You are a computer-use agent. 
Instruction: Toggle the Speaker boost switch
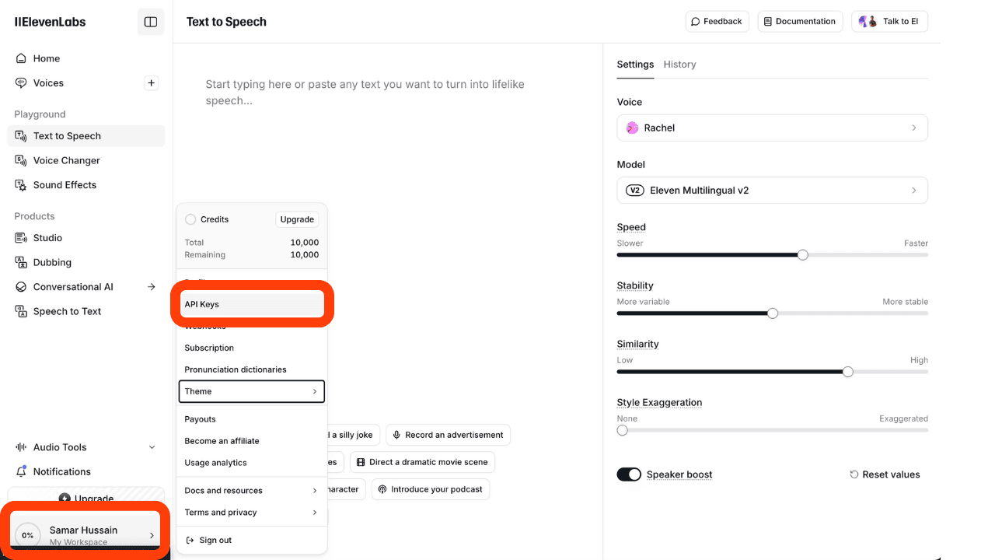tap(629, 474)
